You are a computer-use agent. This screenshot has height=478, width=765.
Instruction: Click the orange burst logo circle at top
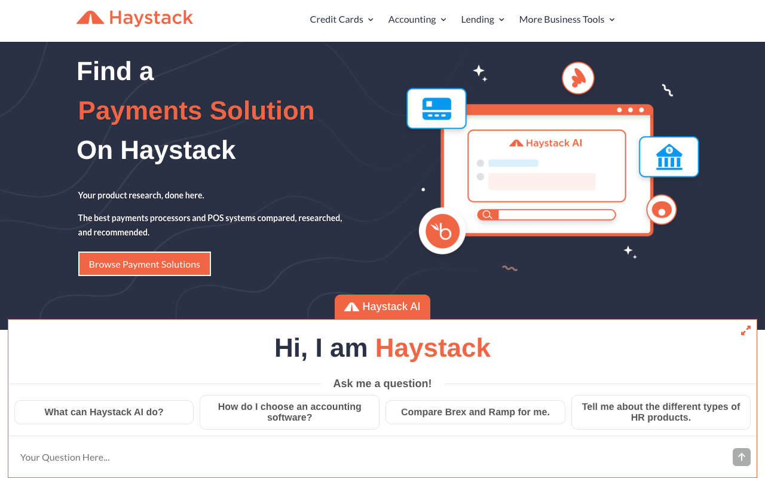point(578,78)
